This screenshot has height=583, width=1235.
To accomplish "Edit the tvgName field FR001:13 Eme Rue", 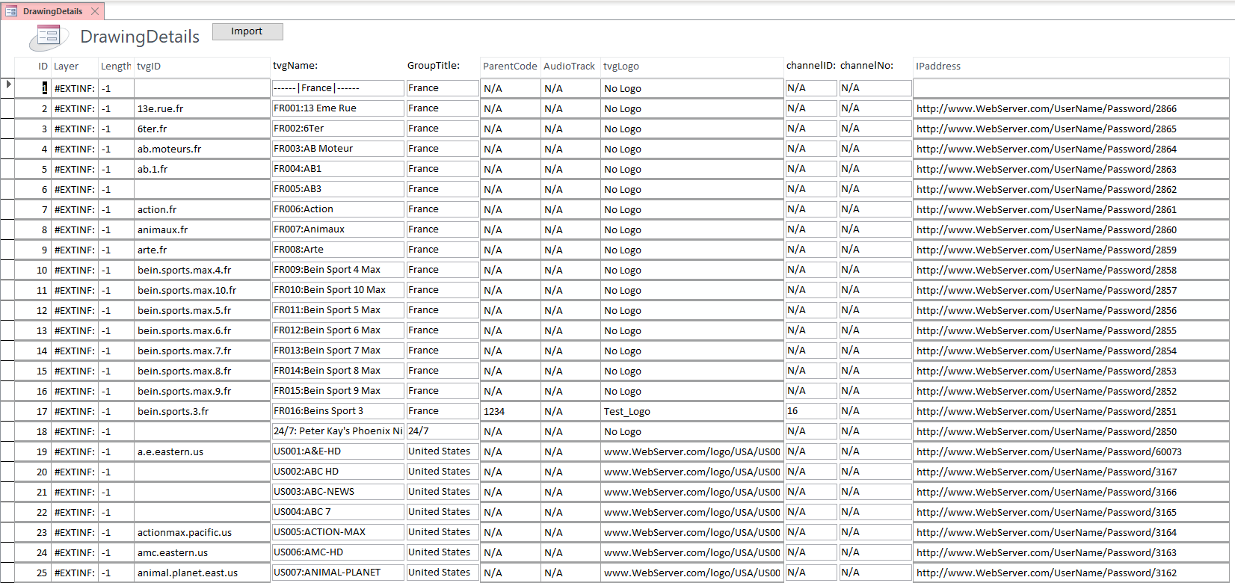I will click(x=338, y=108).
